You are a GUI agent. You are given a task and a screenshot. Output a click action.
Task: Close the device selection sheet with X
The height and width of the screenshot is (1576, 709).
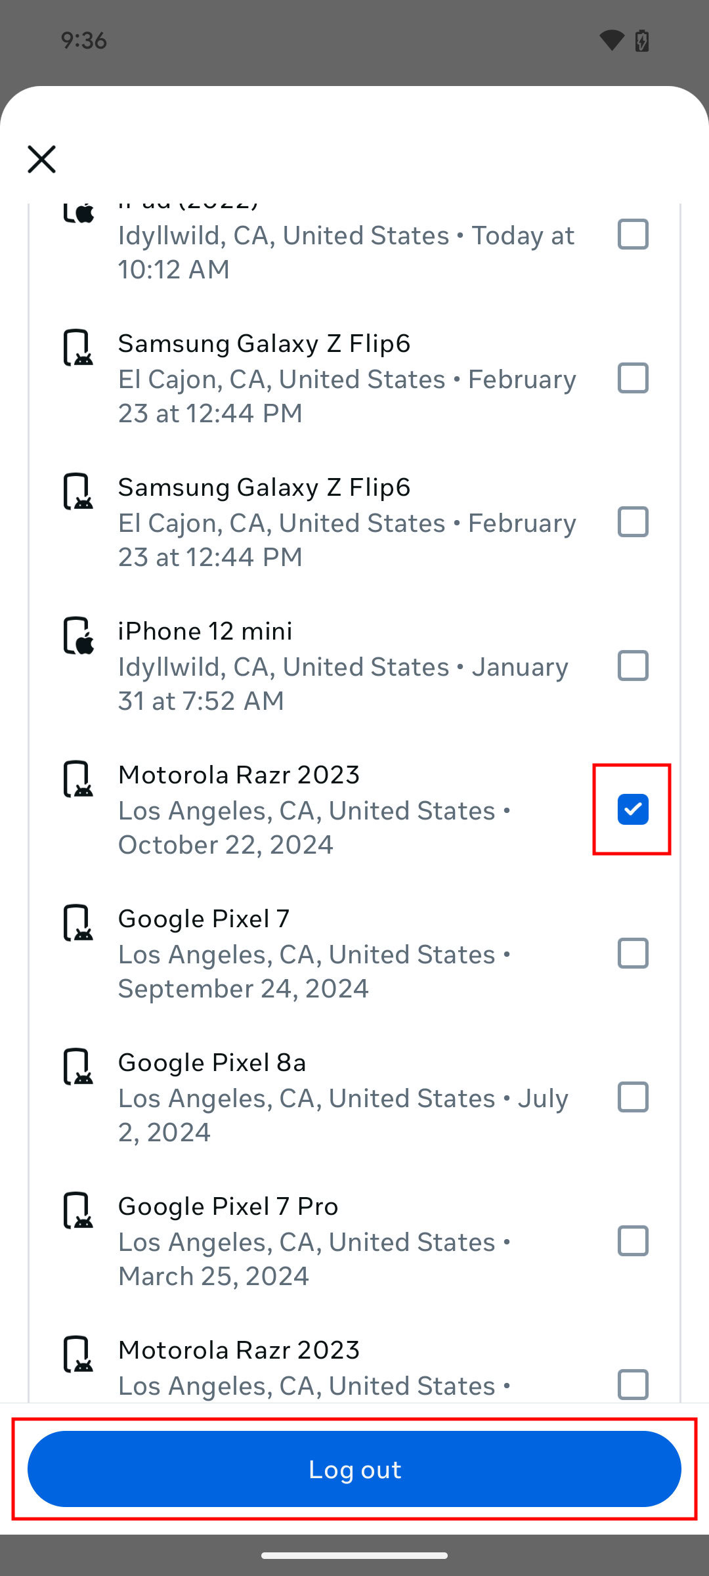pyautogui.click(x=42, y=160)
